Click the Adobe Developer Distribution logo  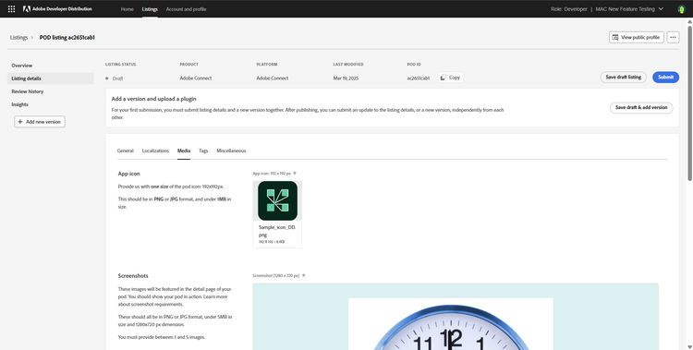pyautogui.click(x=57, y=9)
